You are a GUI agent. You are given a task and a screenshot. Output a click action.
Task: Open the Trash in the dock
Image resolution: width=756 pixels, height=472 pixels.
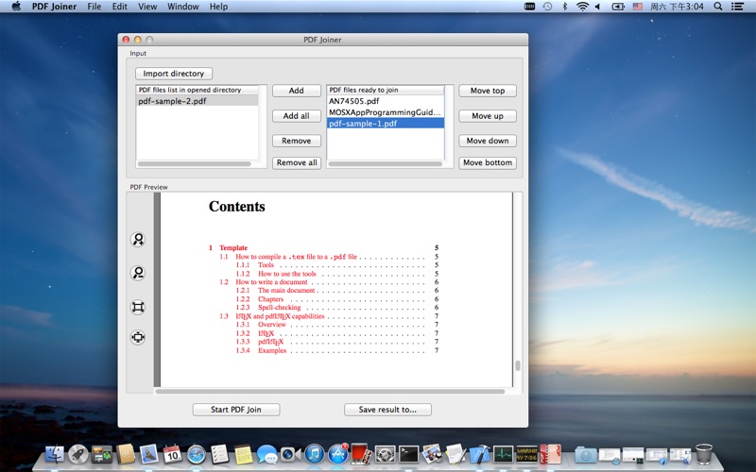(x=704, y=454)
